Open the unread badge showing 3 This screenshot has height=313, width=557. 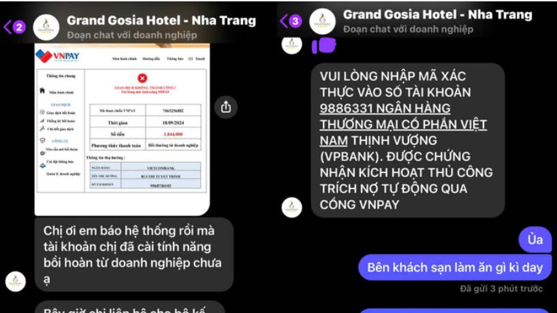pos(296,21)
